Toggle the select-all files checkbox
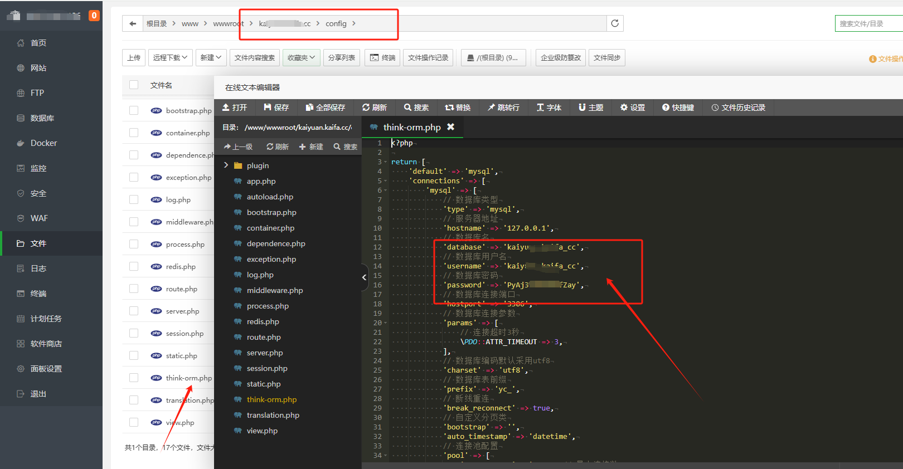Screen dimensions: 903x469 134,85
